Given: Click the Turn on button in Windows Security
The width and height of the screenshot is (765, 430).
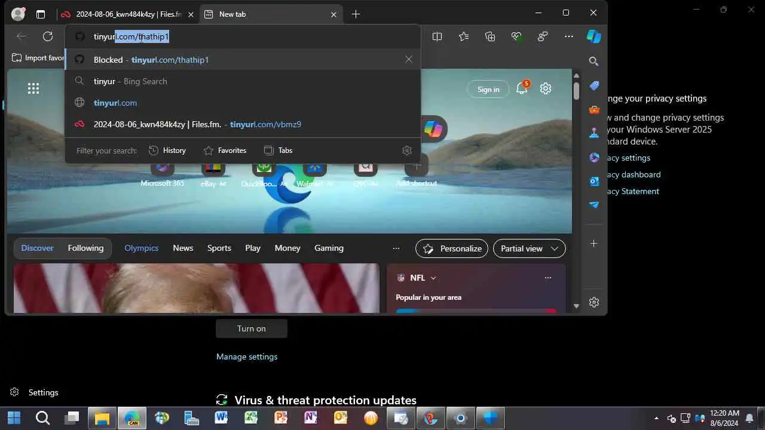Looking at the screenshot, I should click(x=252, y=328).
